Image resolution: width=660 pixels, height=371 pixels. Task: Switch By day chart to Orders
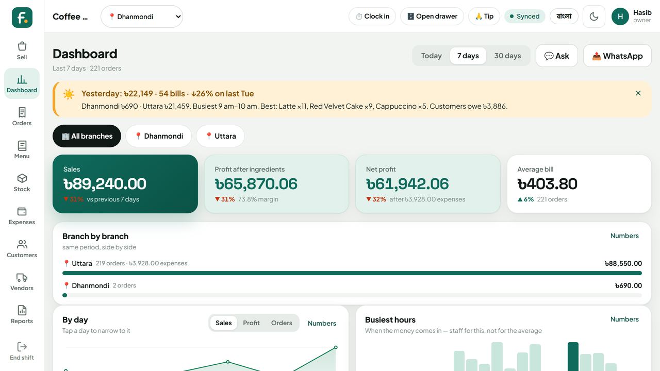[282, 323]
